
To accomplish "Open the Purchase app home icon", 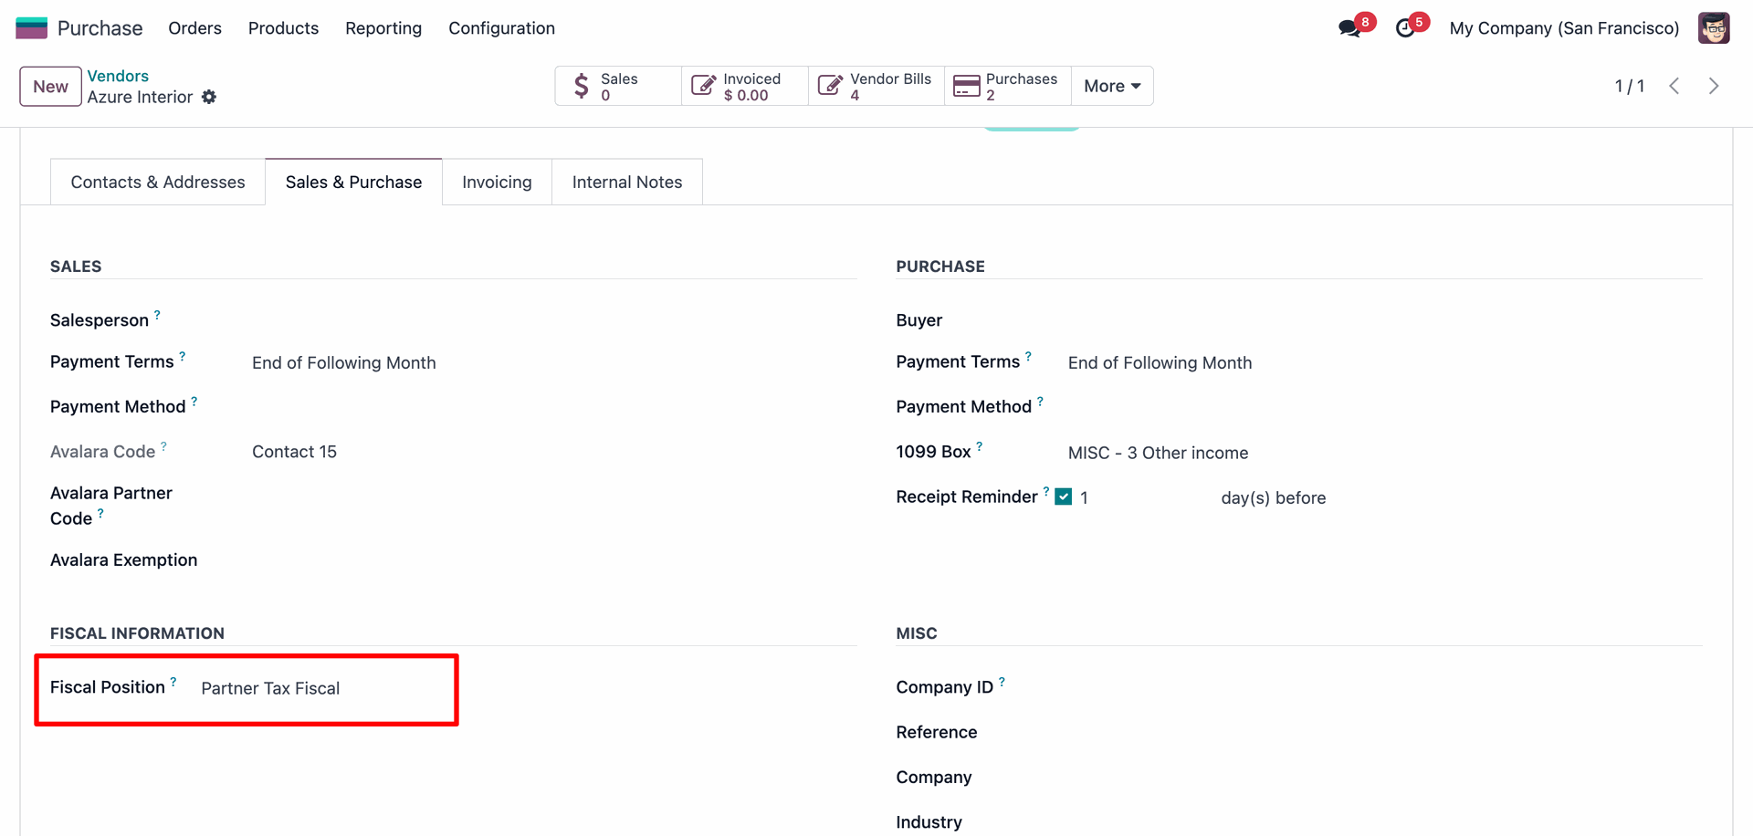I will (x=31, y=28).
